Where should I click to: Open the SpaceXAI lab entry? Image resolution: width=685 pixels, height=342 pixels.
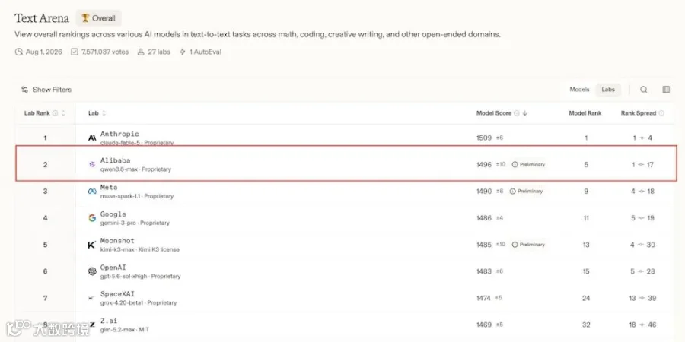[x=117, y=294]
